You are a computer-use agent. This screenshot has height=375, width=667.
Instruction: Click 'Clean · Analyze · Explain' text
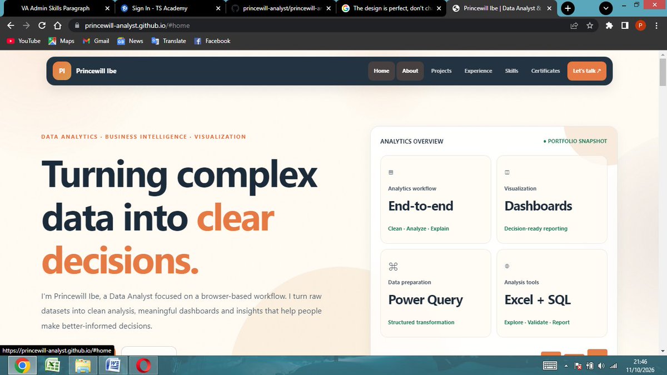[x=419, y=228]
